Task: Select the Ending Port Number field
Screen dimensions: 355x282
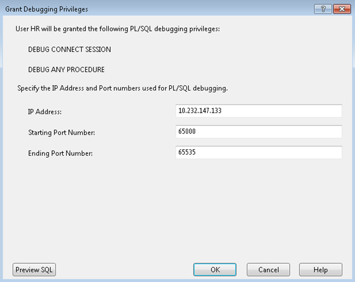Action: pyautogui.click(x=259, y=152)
